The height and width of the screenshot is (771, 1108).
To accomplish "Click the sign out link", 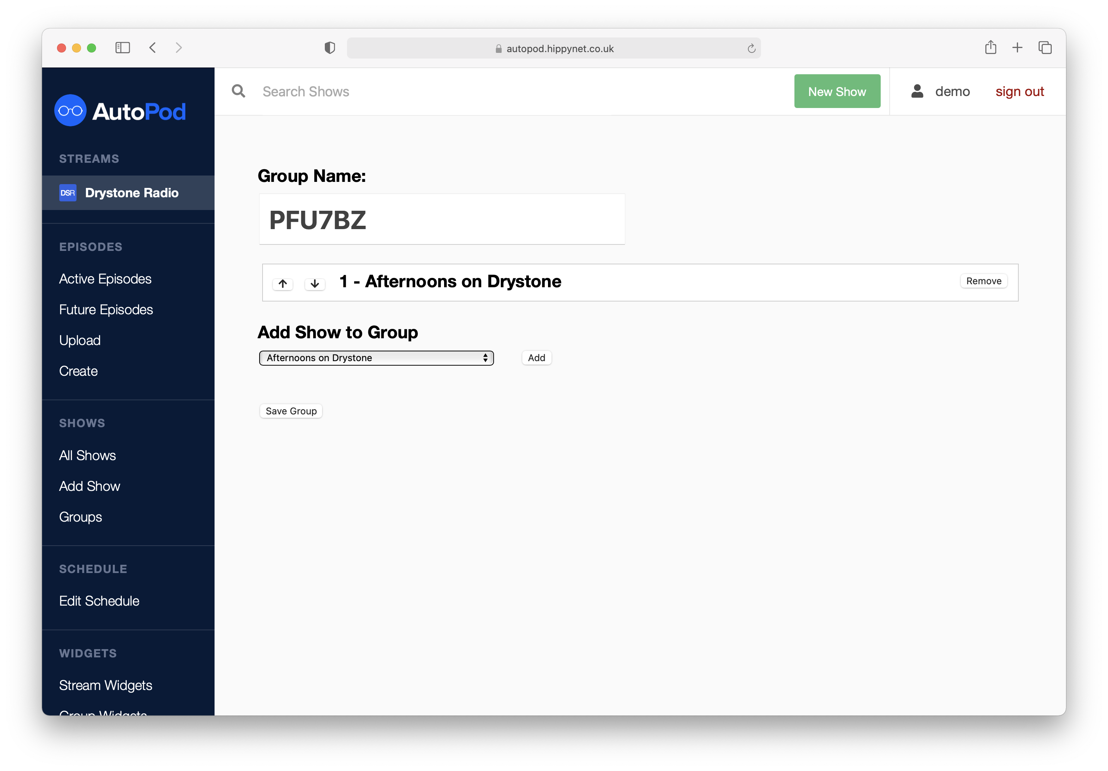I will tap(1019, 91).
